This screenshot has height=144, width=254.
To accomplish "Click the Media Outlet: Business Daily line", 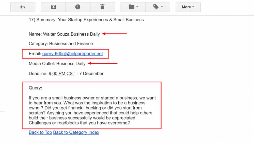I will pos(57,64).
